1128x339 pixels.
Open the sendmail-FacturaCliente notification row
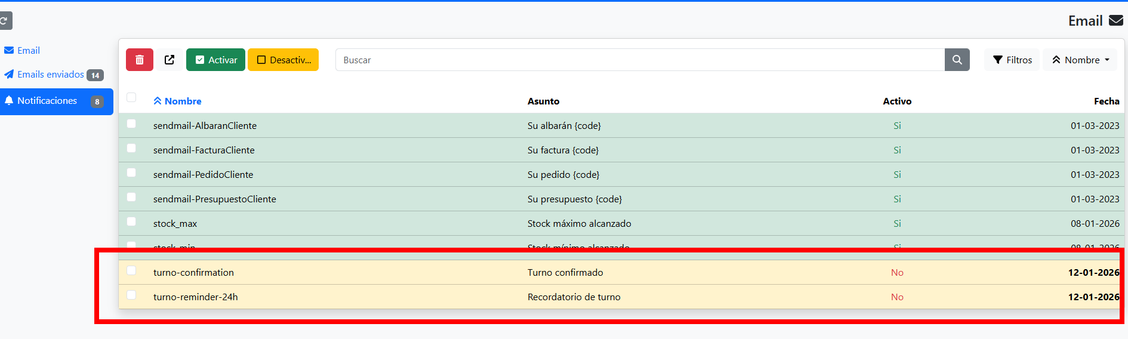point(204,150)
